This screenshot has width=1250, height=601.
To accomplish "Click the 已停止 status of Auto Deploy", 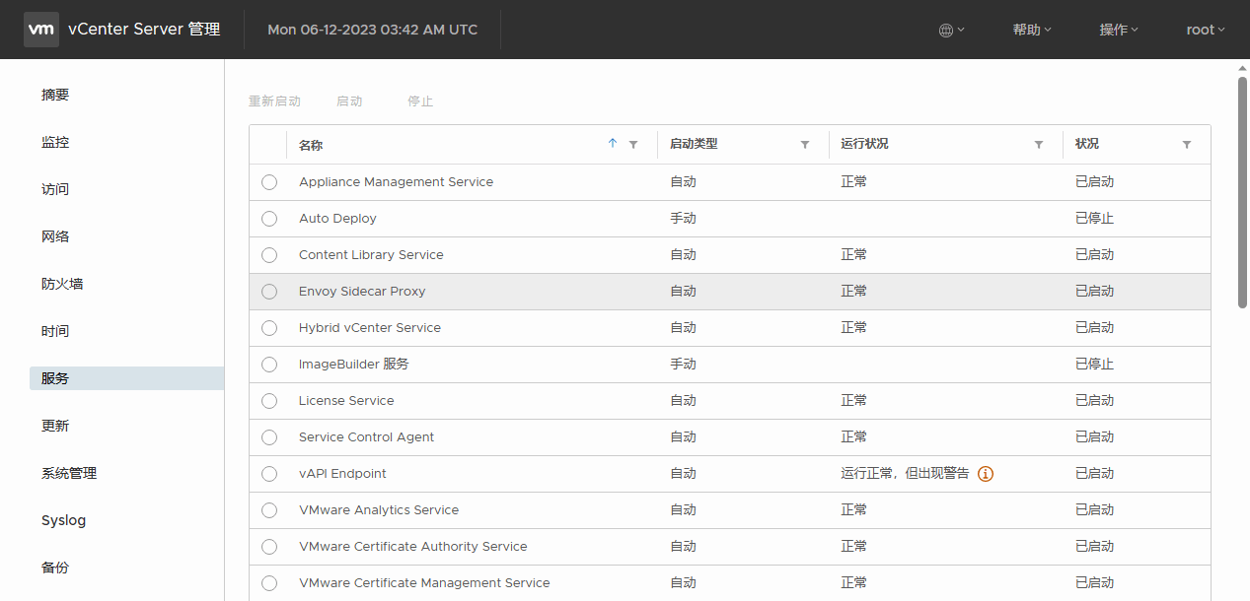I will click(x=1094, y=219).
